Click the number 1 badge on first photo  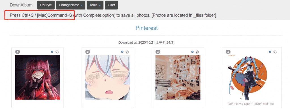click(18, 52)
